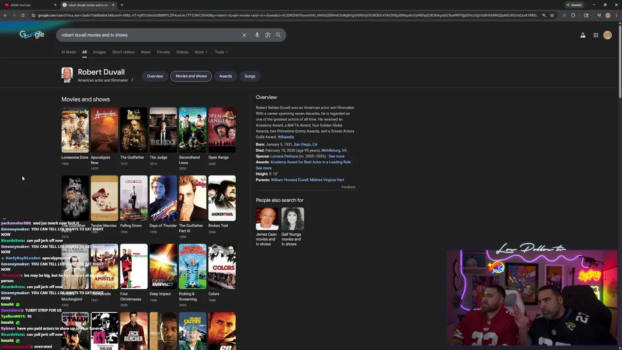
Task: Open the Broken Trail poster
Action: click(x=222, y=198)
